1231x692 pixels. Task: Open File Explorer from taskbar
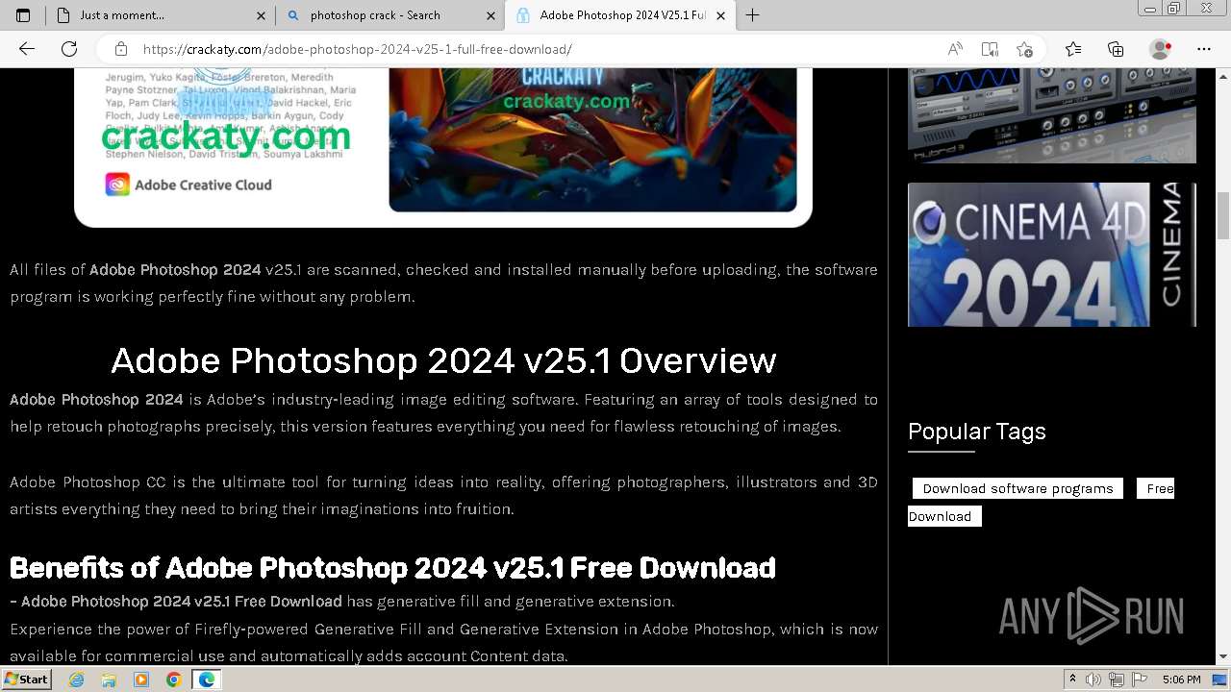click(x=109, y=680)
